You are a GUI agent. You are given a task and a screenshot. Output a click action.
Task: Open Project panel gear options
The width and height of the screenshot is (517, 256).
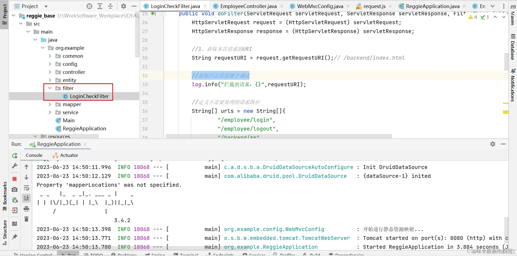point(124,6)
